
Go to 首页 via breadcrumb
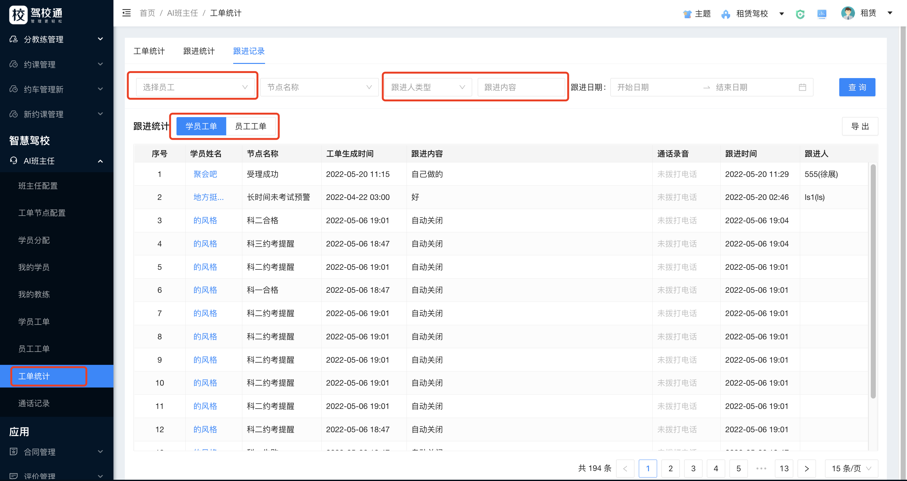[x=147, y=13]
